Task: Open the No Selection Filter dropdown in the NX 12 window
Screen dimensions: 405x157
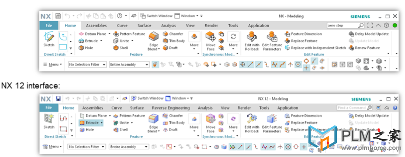Action: [86, 147]
